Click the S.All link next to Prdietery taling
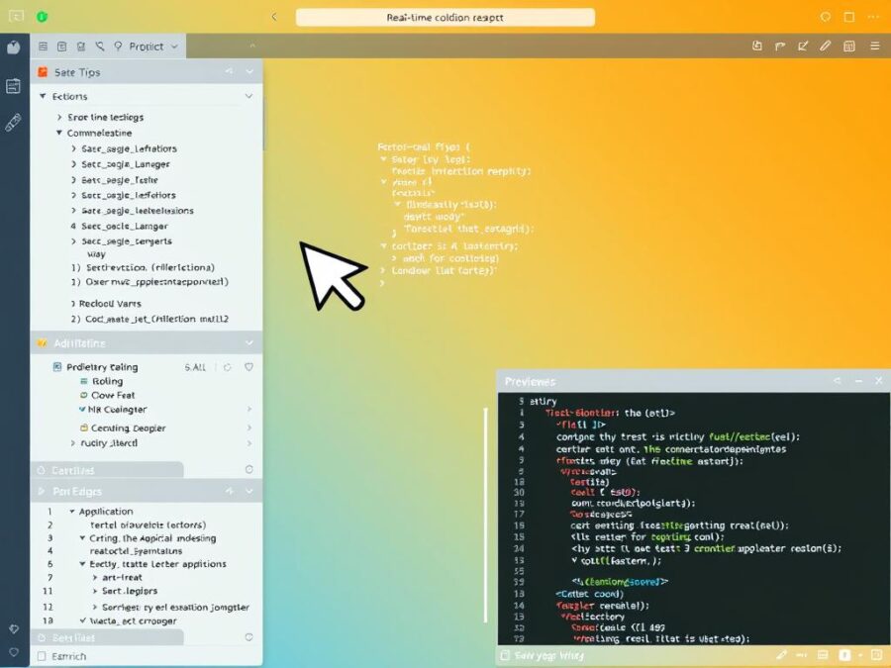The height and width of the screenshot is (668, 891). 195,367
